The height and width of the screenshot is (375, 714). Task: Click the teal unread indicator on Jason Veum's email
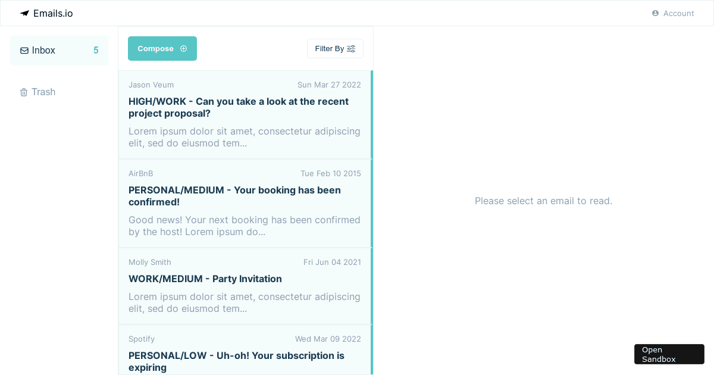point(371,114)
